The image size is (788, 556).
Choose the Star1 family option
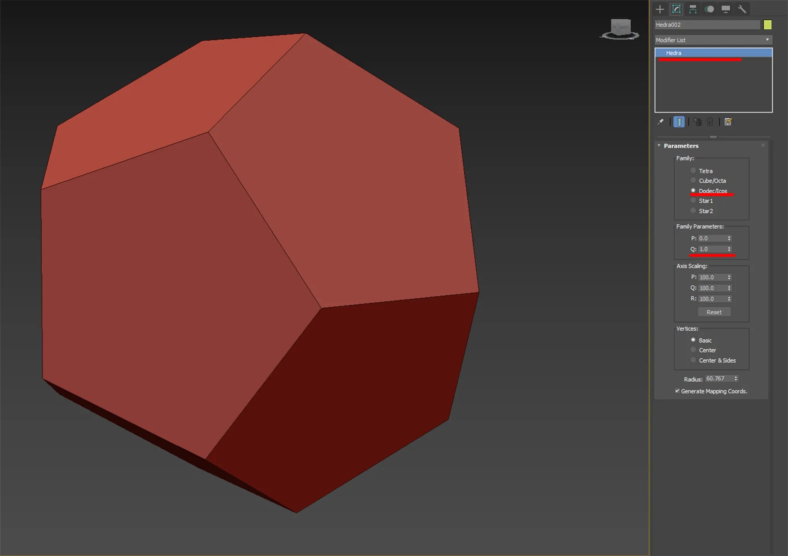(x=693, y=200)
